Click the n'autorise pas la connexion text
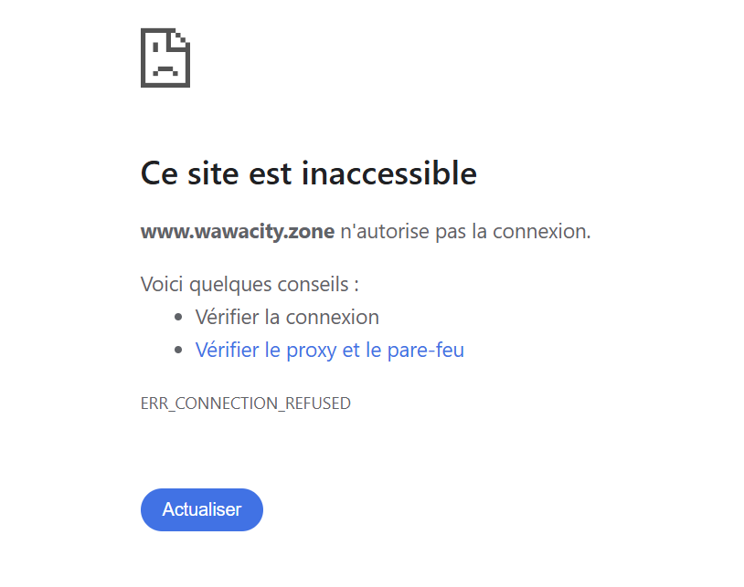Image resolution: width=744 pixels, height=587 pixels. (465, 232)
